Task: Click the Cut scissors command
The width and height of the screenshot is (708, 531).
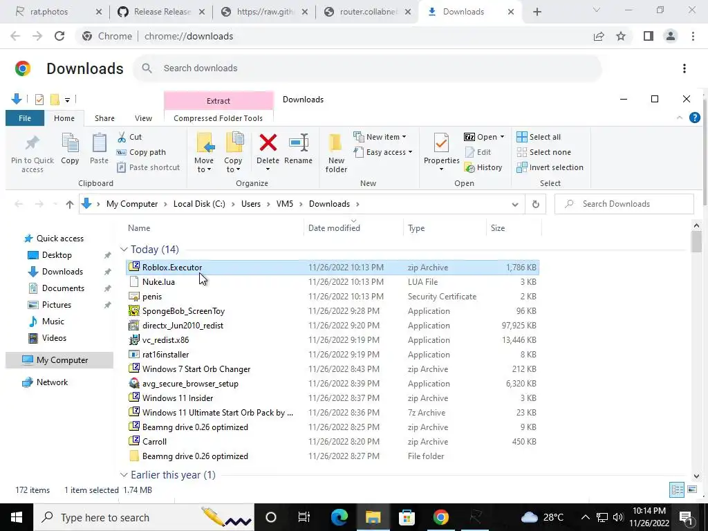Action: [x=129, y=137]
